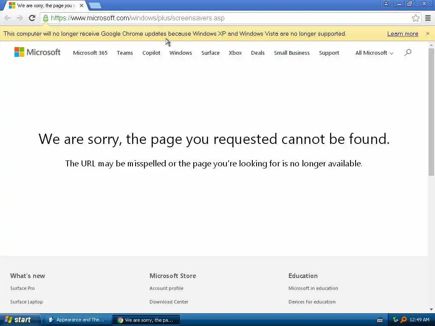
Task: Open the Account profile footer link
Action: pyautogui.click(x=166, y=288)
